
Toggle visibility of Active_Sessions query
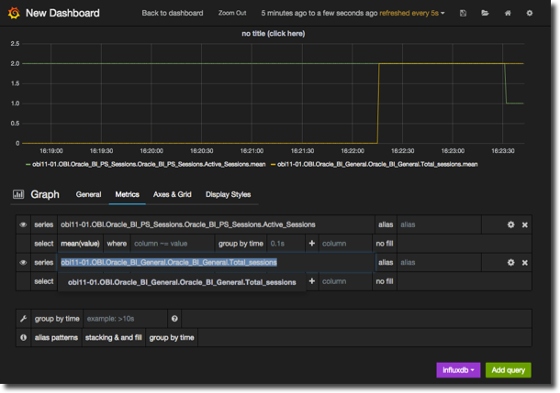pyautogui.click(x=24, y=224)
